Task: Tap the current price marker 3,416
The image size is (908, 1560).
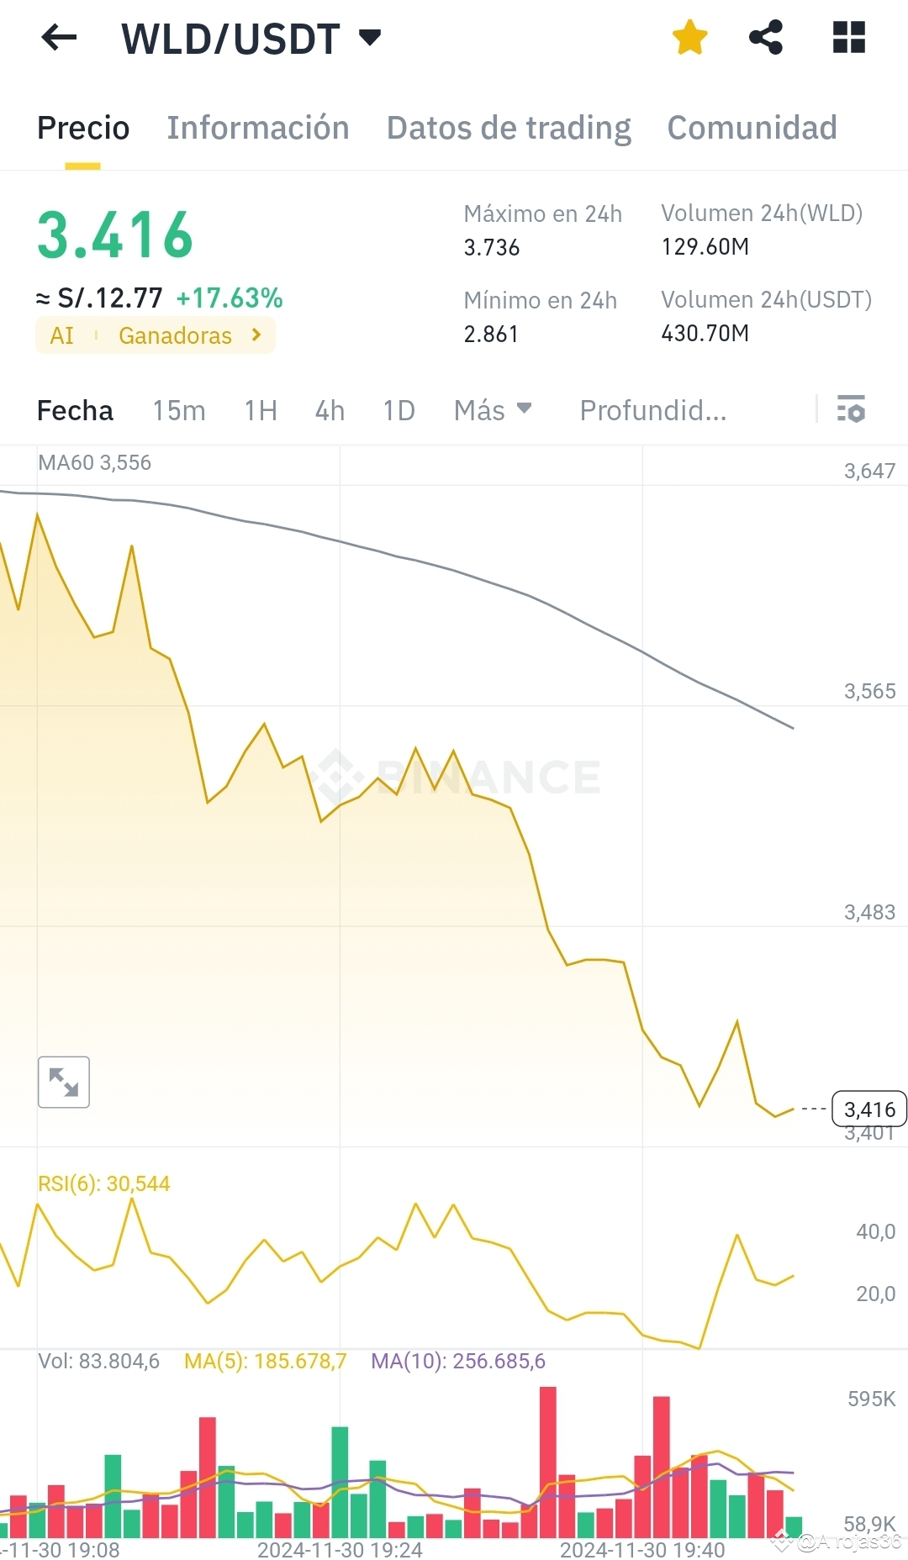Action: point(868,1109)
